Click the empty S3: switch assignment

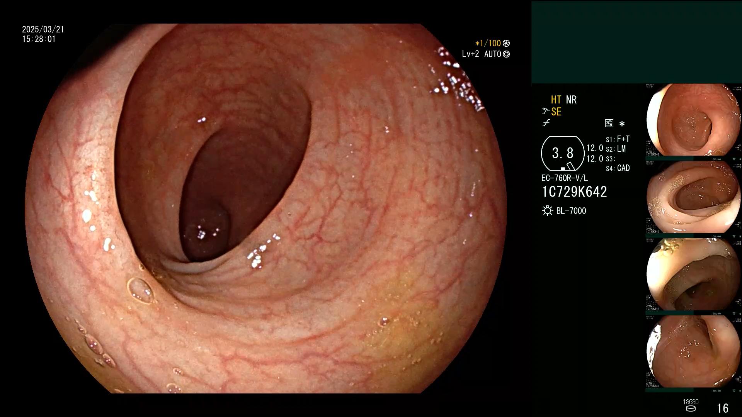coord(610,159)
